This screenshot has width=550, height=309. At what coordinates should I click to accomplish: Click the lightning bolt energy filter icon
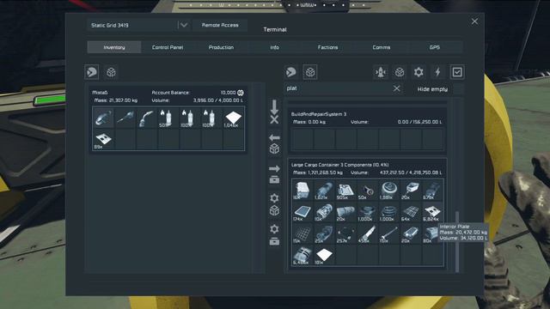click(x=437, y=72)
